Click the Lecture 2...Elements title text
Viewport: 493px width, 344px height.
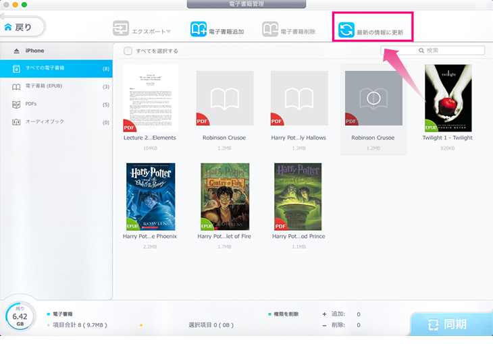pyautogui.click(x=150, y=138)
